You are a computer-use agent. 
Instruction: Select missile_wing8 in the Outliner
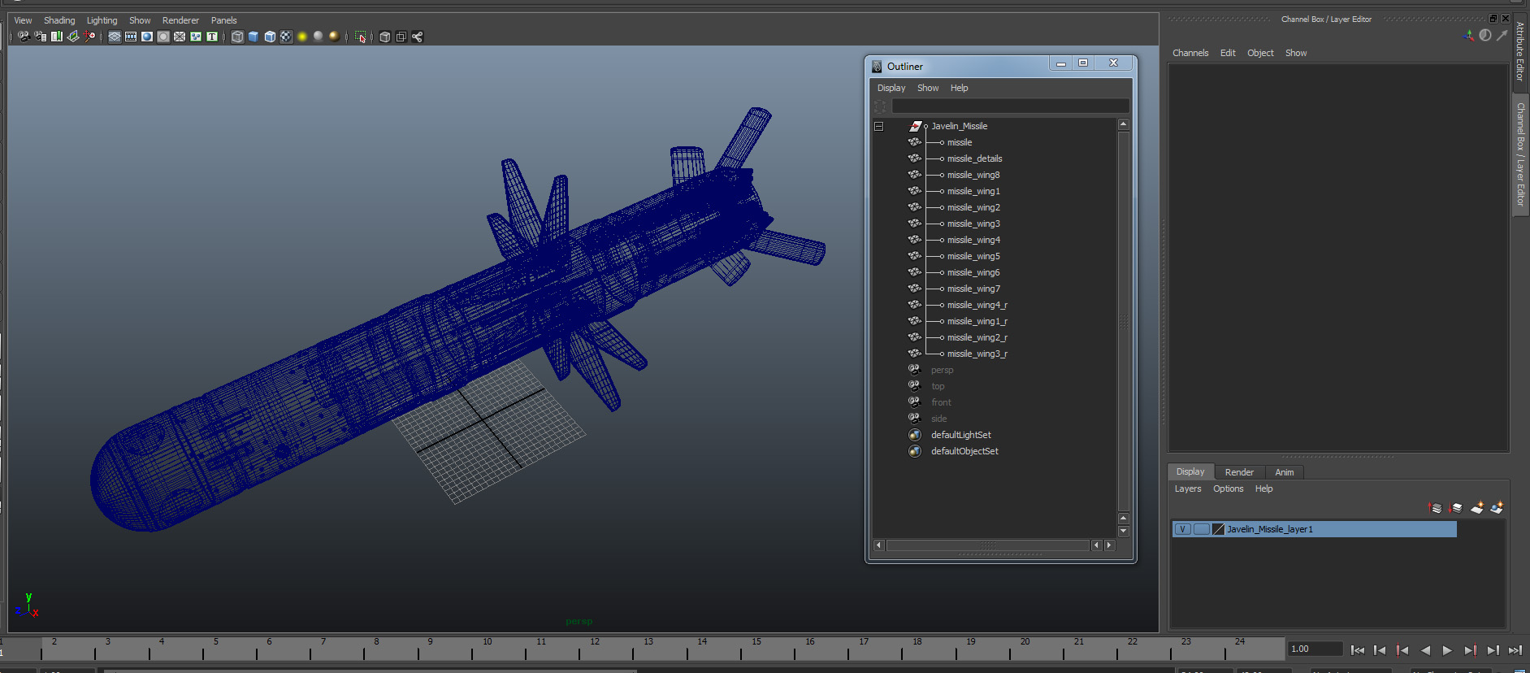[973, 175]
